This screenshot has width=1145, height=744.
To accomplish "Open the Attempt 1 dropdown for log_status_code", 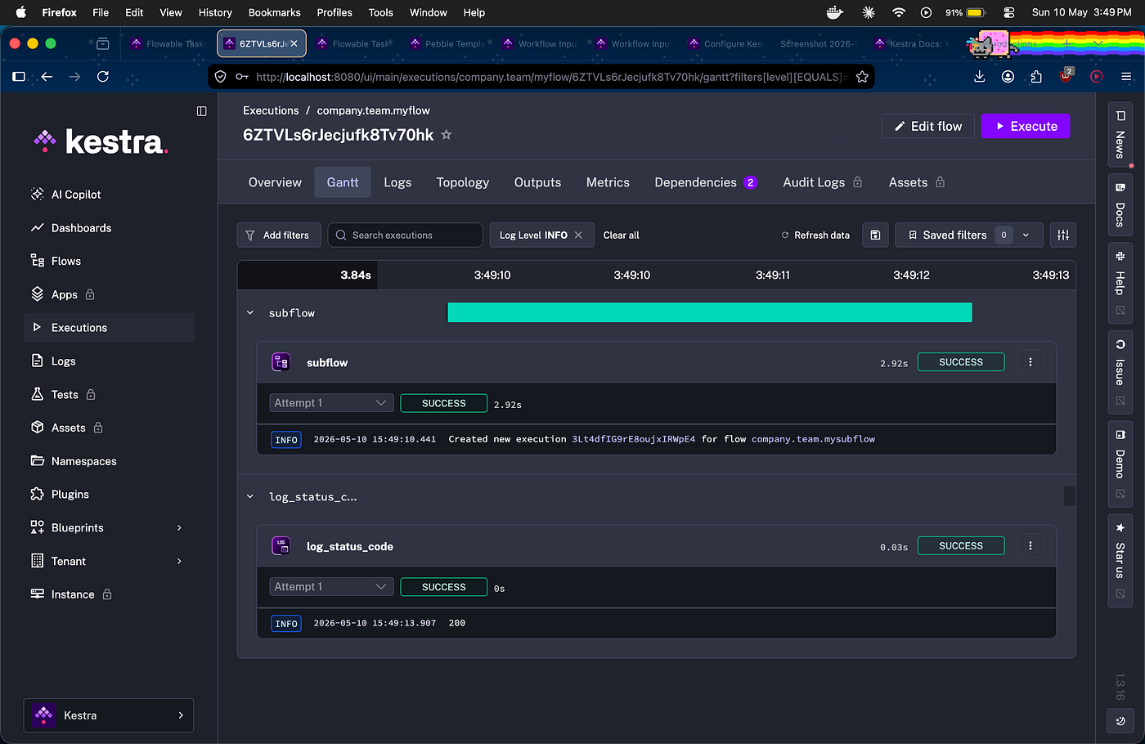I will pos(331,587).
